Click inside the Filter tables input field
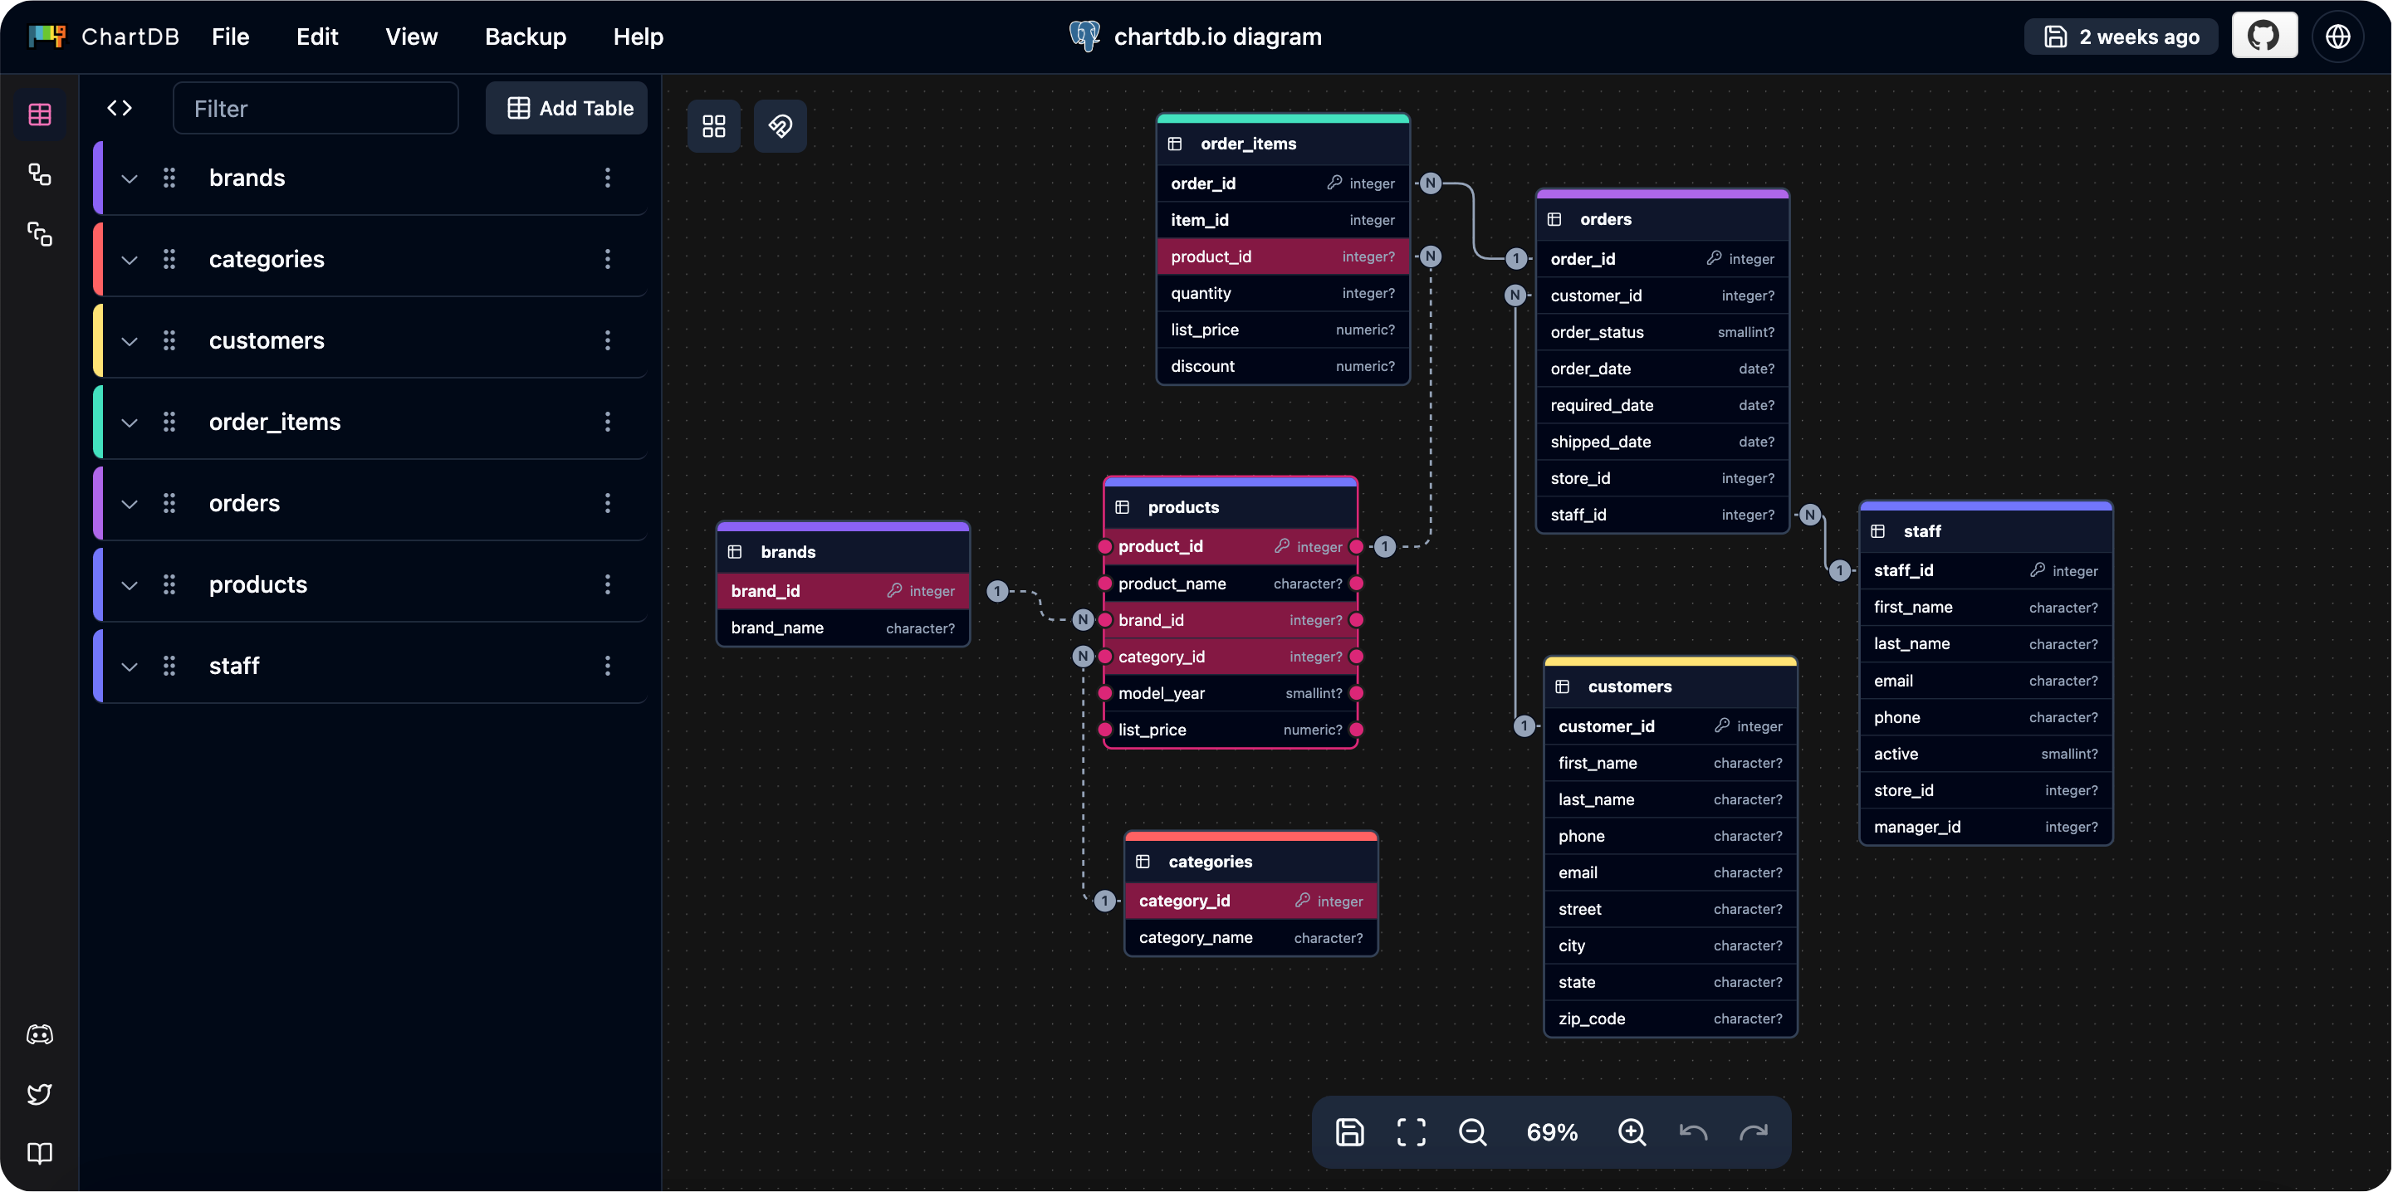The image size is (2393, 1192). [316, 108]
